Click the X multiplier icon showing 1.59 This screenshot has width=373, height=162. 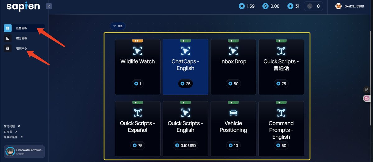pyautogui.click(x=242, y=6)
